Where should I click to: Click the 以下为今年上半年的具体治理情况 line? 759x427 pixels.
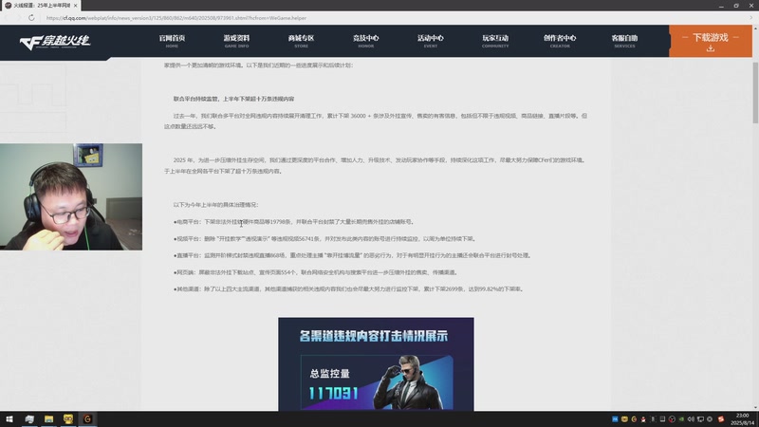(216, 205)
